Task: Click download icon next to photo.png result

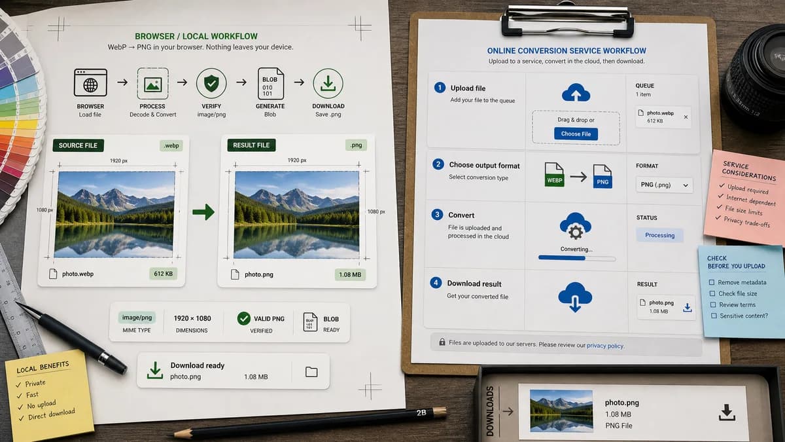Action: point(687,307)
